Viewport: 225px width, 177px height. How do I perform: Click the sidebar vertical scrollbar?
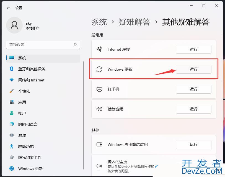(83, 115)
